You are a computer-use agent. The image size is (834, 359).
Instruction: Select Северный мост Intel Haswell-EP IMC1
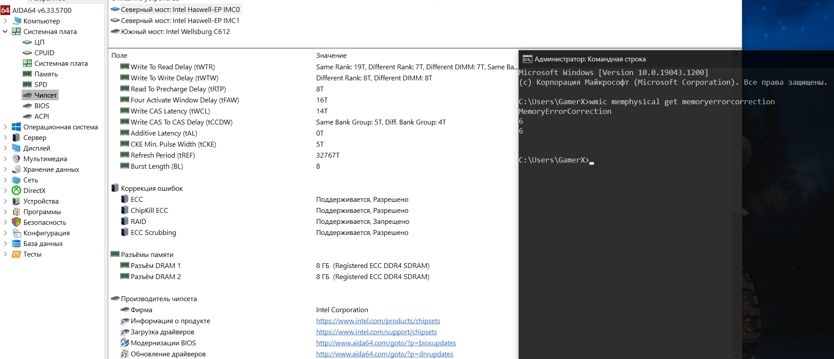coord(175,20)
